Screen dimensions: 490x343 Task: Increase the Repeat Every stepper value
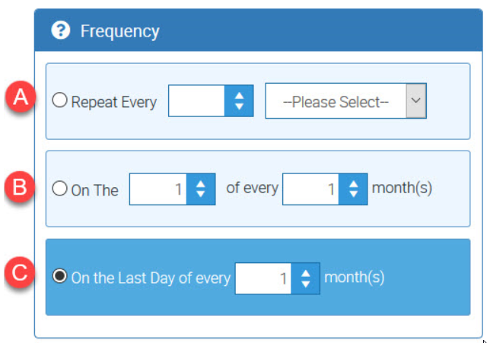click(x=239, y=95)
